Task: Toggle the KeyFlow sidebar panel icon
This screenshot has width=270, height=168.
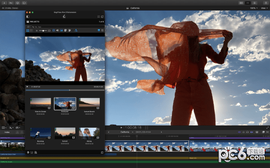Action: pyautogui.click(x=28, y=17)
